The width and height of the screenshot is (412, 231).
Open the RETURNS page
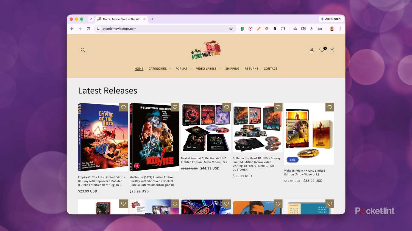[252, 69]
